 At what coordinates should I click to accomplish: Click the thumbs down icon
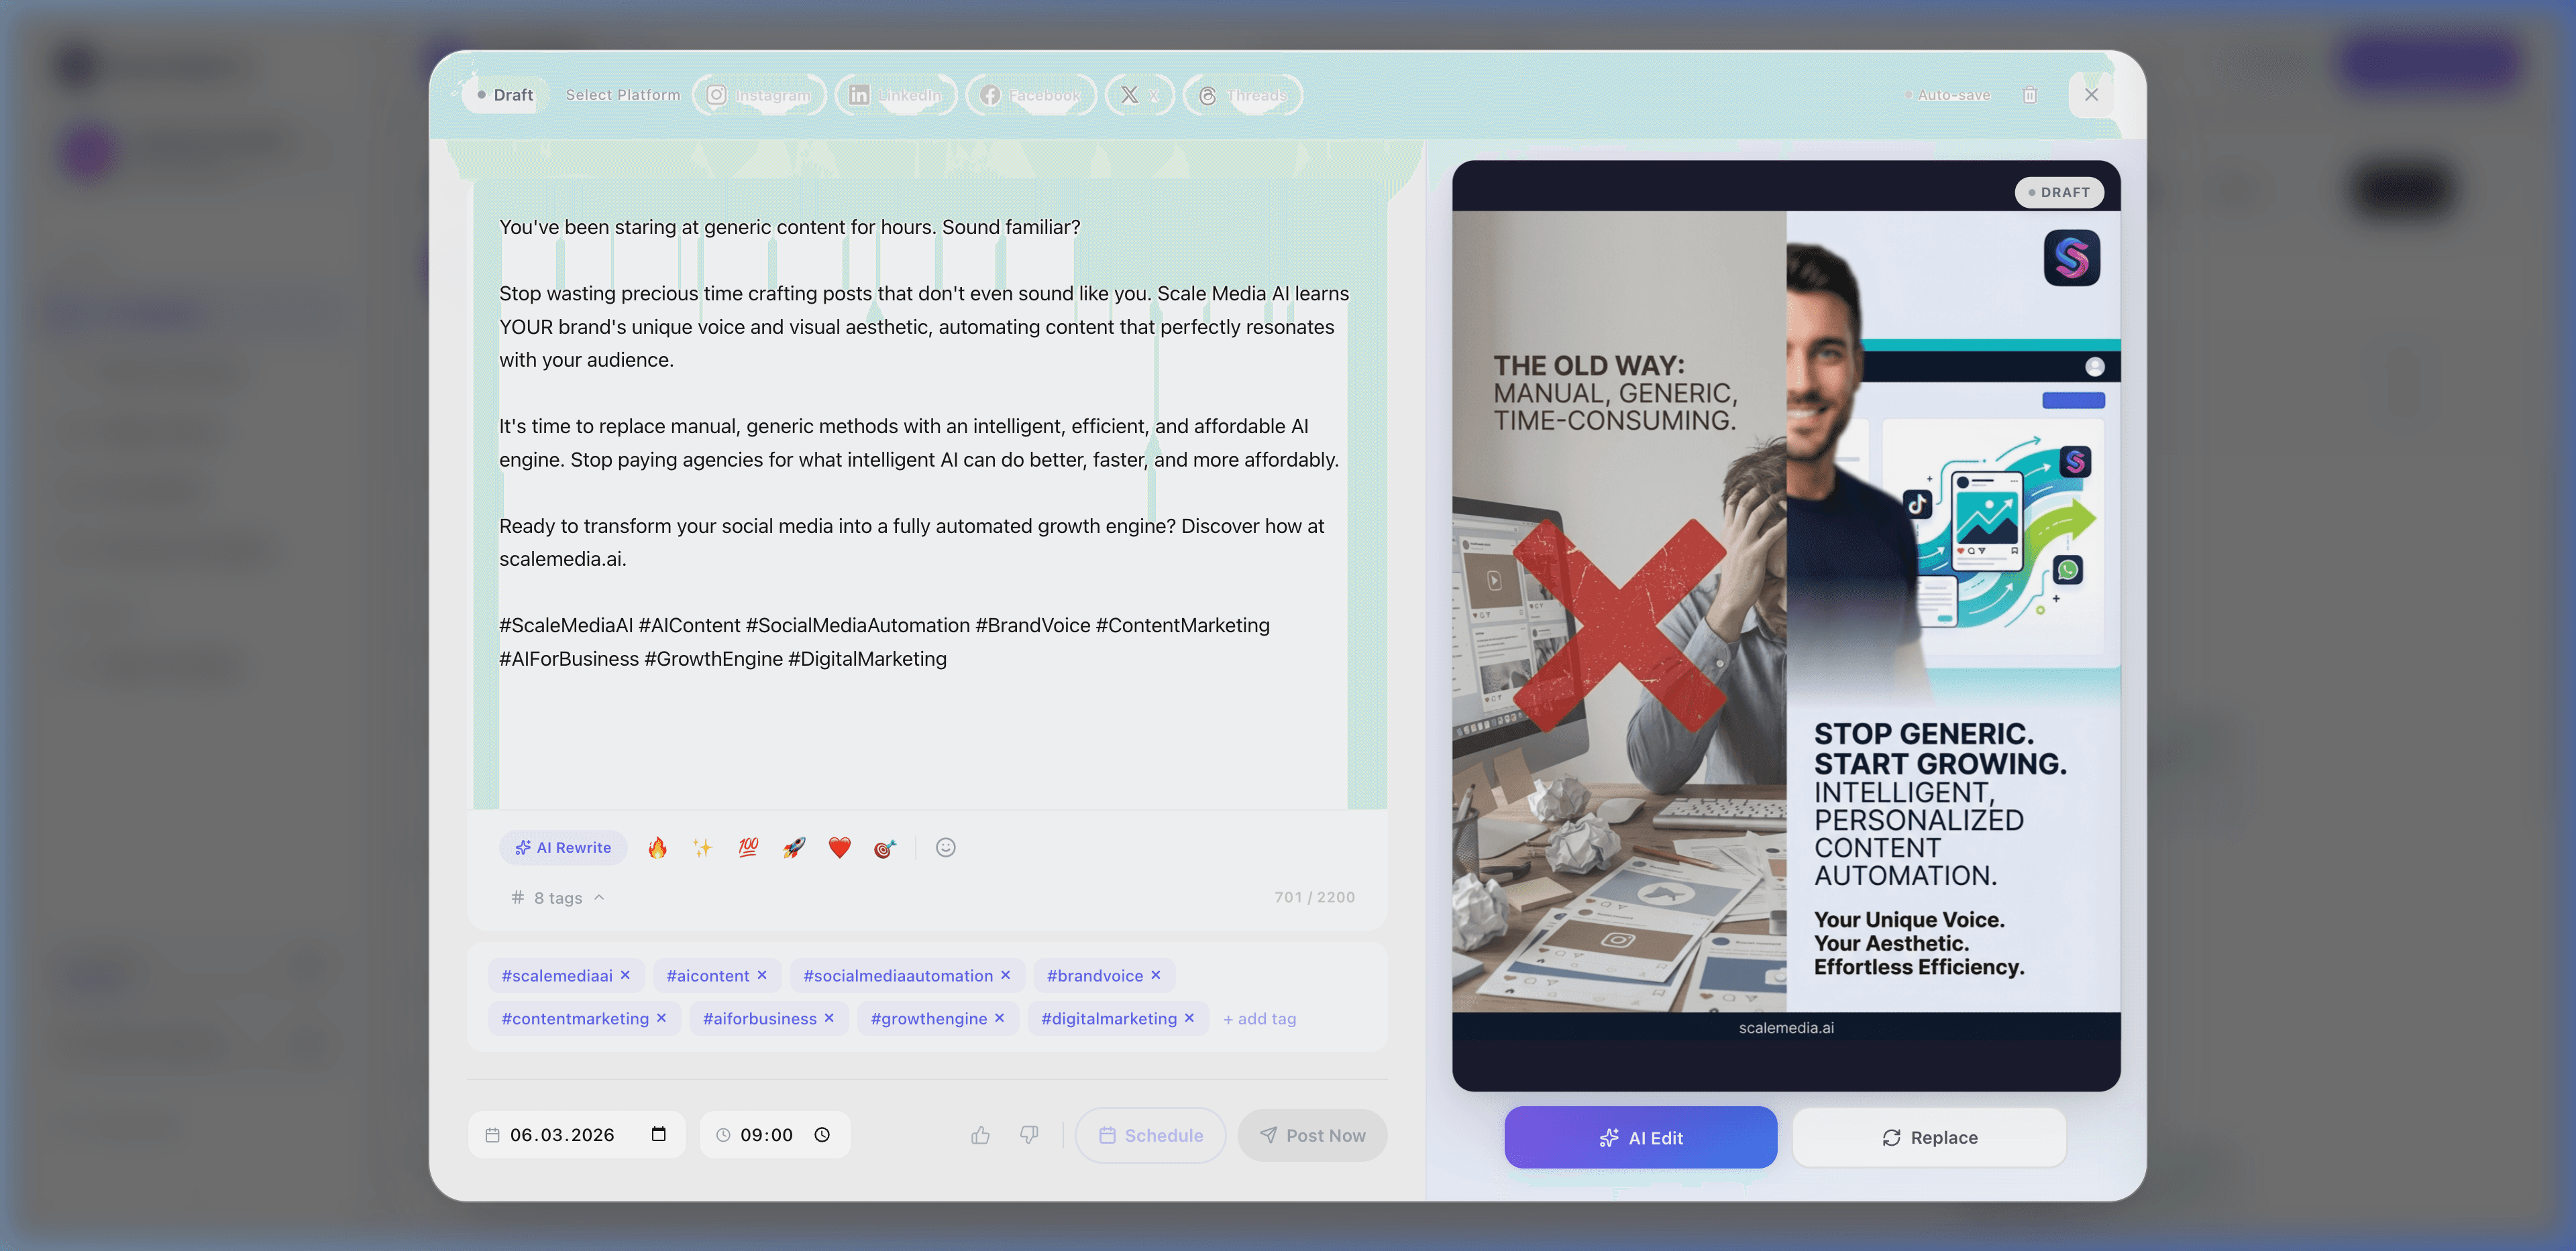[1029, 1135]
